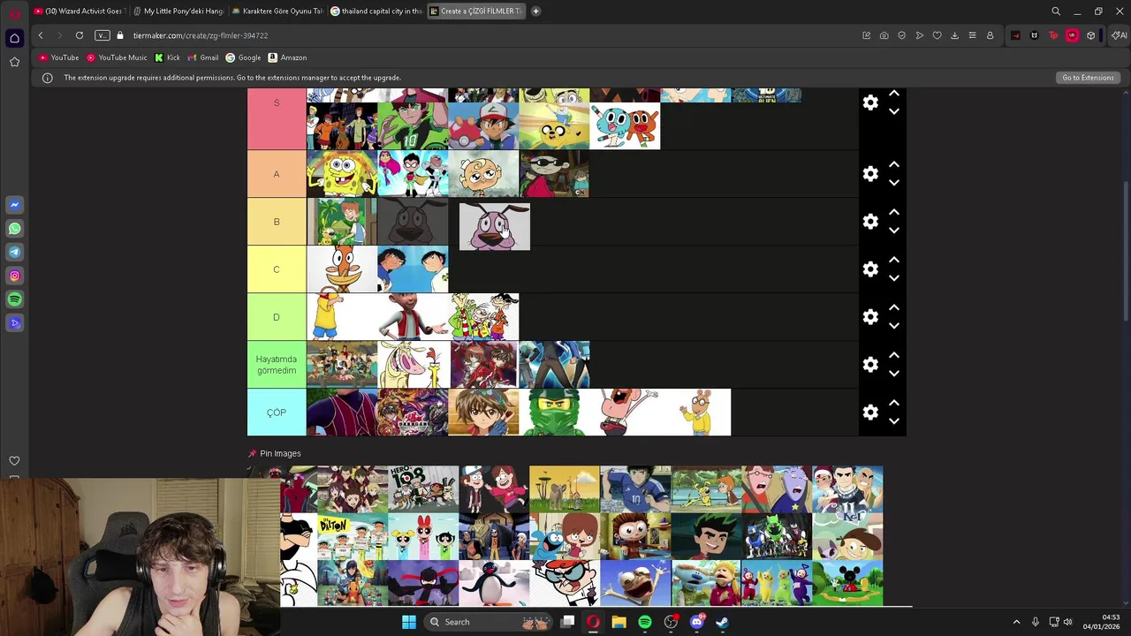The height and width of the screenshot is (636, 1131).
Task: Select Powerpuff Girls image in pool
Action: pyautogui.click(x=423, y=536)
